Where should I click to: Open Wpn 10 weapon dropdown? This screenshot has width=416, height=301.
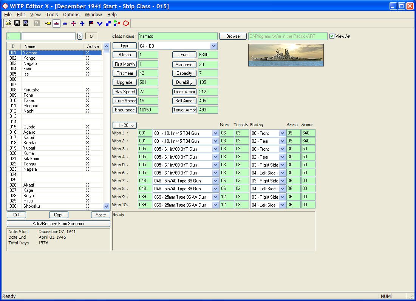click(215, 205)
